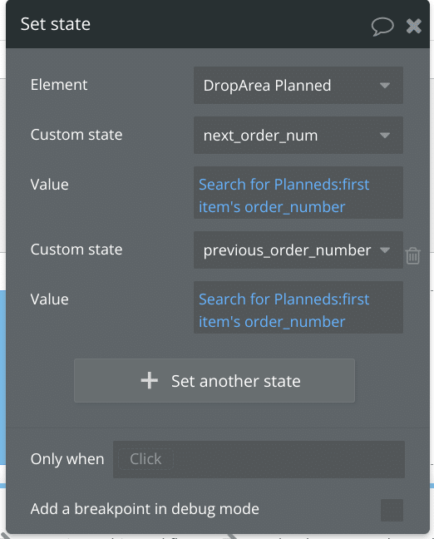Click the arrow on the Element dropdown
This screenshot has height=539, width=434.
tap(385, 85)
